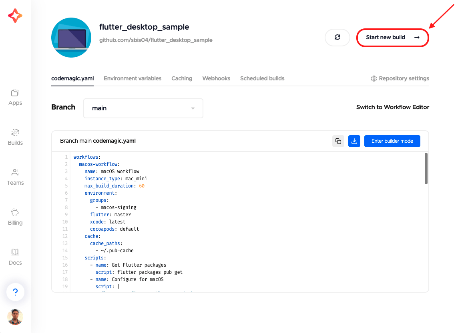Copy the codemagic.yaml contents
This screenshot has width=468, height=333.
[338, 141]
